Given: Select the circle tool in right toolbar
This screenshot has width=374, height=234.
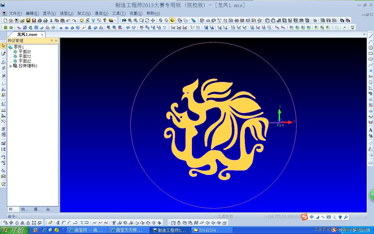Looking at the screenshot, I should (371, 48).
